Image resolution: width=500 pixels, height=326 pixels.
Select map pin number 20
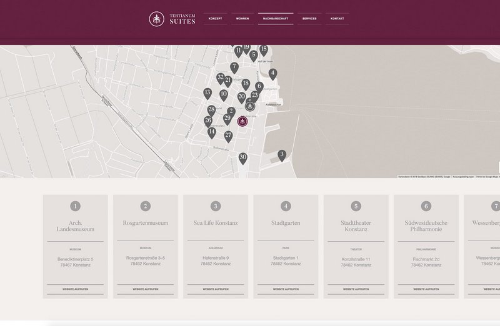coord(242,98)
